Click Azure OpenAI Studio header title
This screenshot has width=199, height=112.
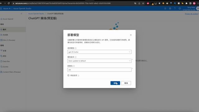pyautogui.click(x=22, y=8)
